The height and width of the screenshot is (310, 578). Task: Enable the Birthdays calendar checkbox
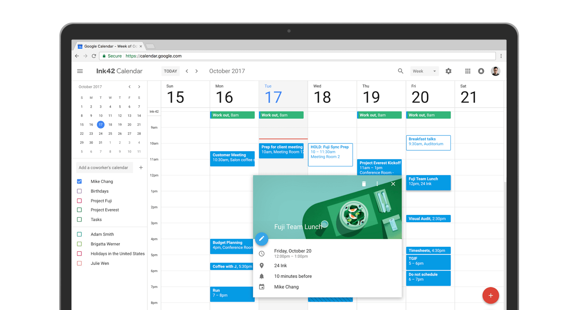[79, 191]
